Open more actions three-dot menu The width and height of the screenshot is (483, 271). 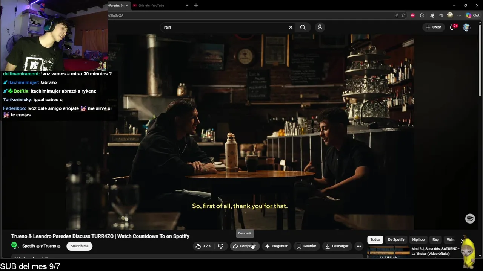359,246
